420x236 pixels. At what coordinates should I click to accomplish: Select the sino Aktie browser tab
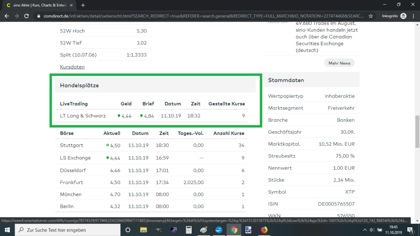[x=39, y=5]
